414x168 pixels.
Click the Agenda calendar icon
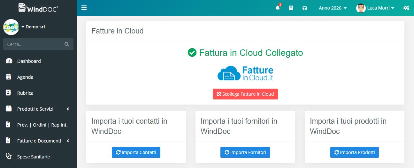9,77
